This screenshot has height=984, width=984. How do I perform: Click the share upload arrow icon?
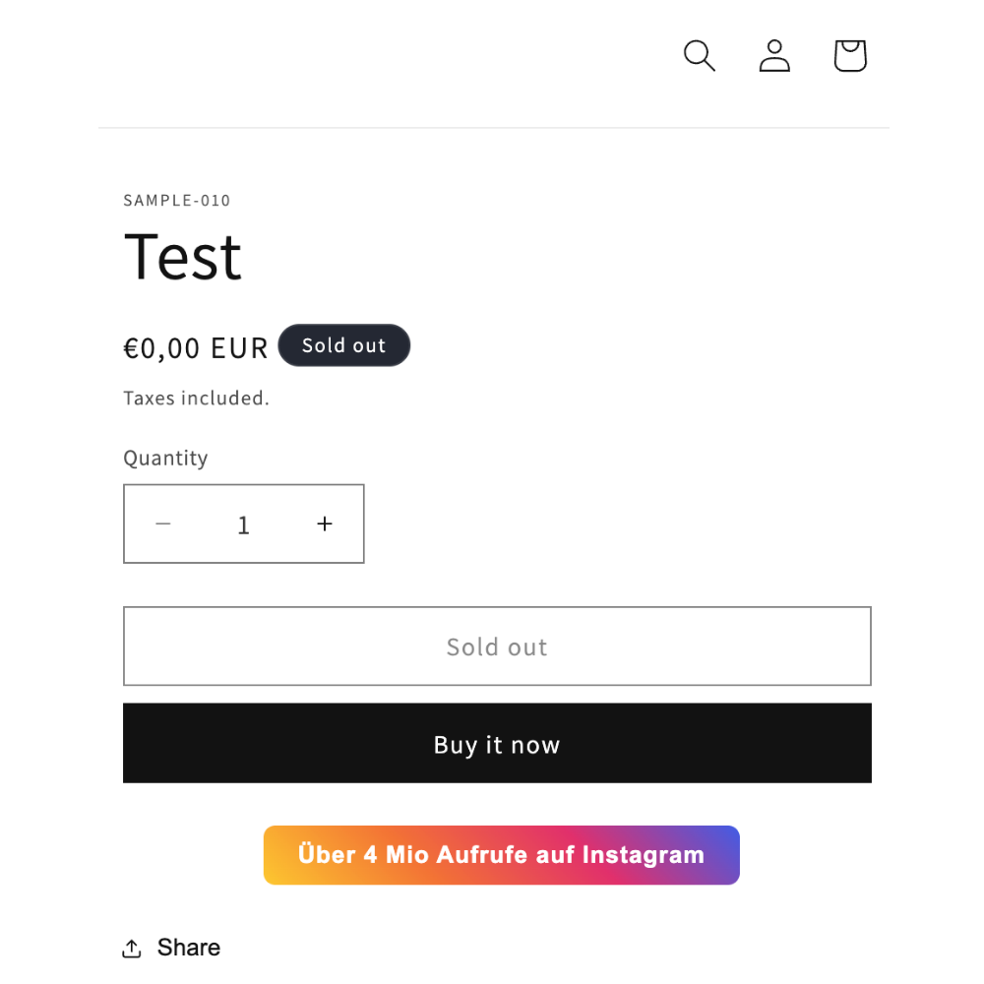coord(131,949)
